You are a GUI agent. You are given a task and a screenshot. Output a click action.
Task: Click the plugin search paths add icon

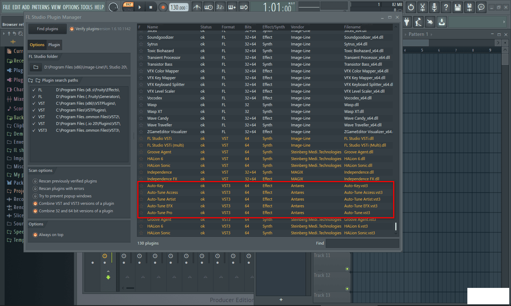(31, 80)
